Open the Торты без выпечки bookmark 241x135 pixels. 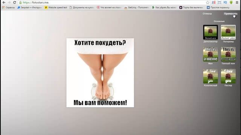pos(191,7)
